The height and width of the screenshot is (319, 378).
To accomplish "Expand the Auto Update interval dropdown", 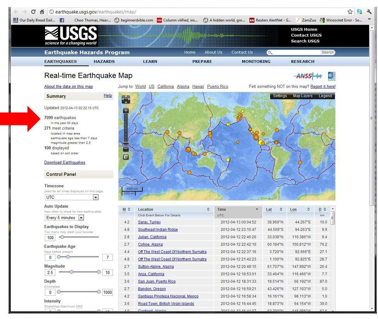I will click(64, 218).
